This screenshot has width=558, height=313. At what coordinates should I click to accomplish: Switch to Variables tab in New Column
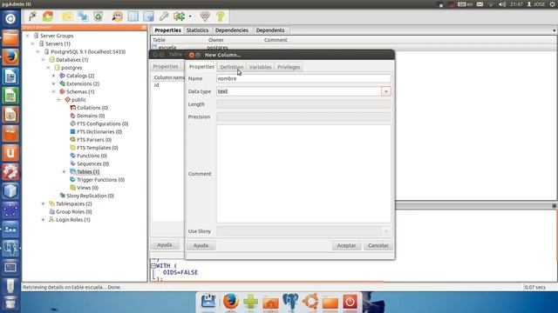coord(260,67)
